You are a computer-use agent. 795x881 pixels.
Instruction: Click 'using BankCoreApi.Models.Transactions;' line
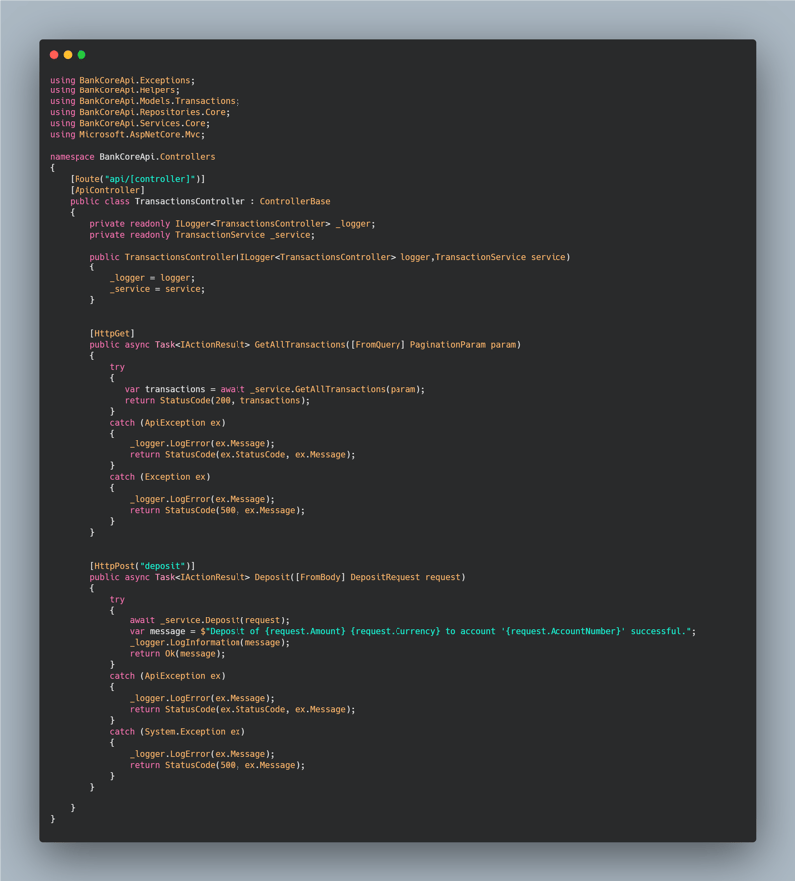(144, 101)
